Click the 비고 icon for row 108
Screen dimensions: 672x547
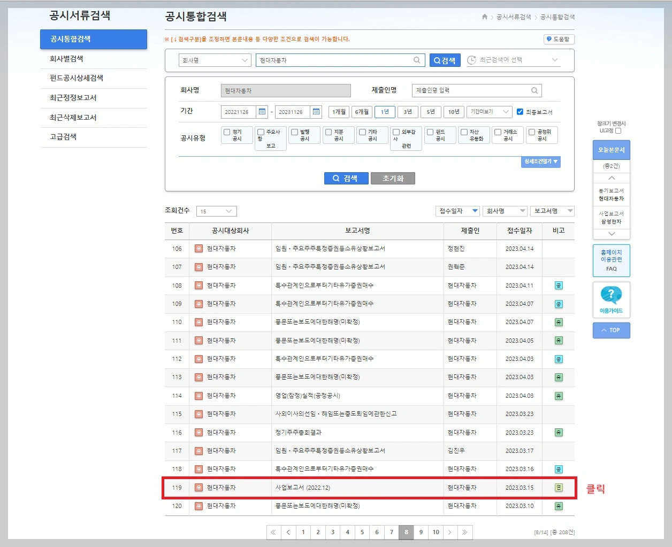[559, 286]
